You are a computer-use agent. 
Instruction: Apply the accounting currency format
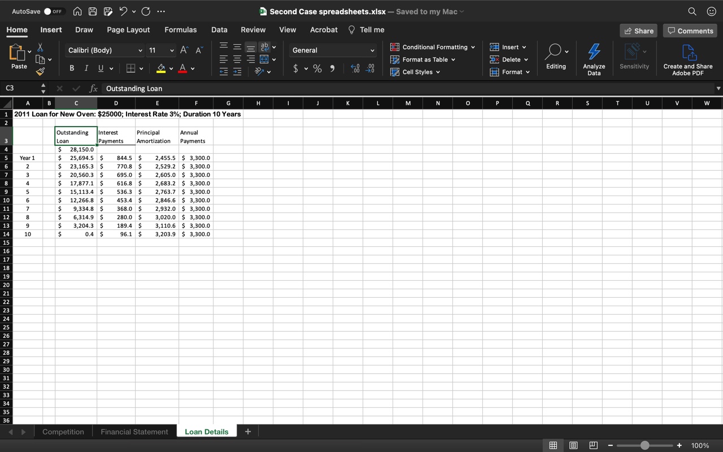point(297,68)
